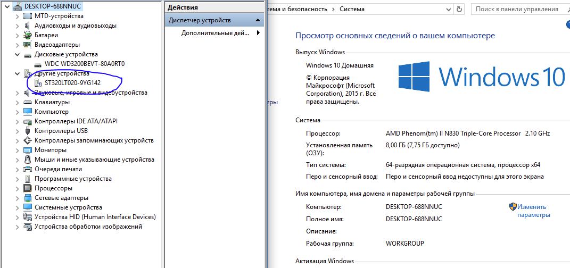
Task: Click the shield icon beside Изменить параметры
Action: coord(513,207)
